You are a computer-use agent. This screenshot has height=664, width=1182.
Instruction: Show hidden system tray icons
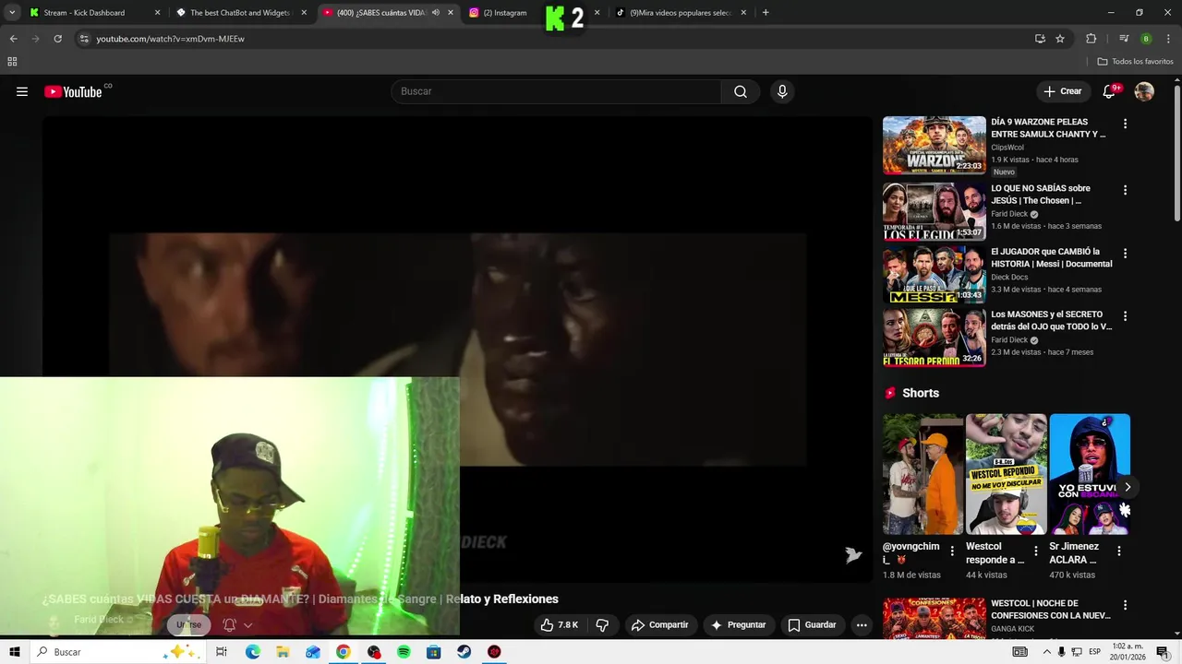(1046, 652)
